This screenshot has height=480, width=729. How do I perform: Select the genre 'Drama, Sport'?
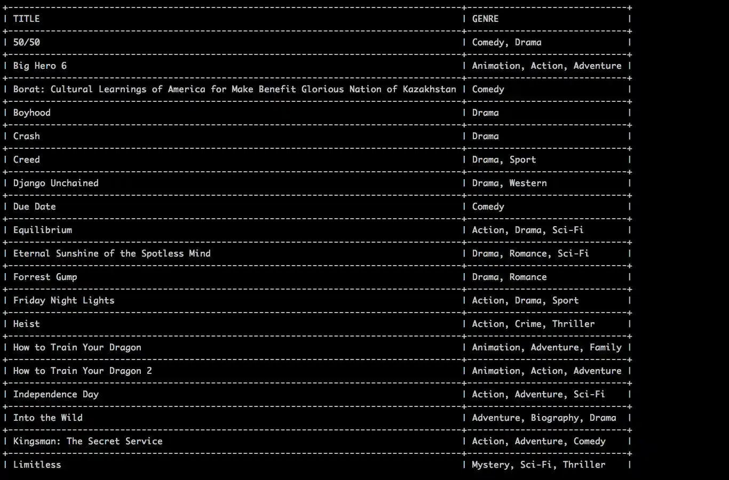click(x=504, y=159)
